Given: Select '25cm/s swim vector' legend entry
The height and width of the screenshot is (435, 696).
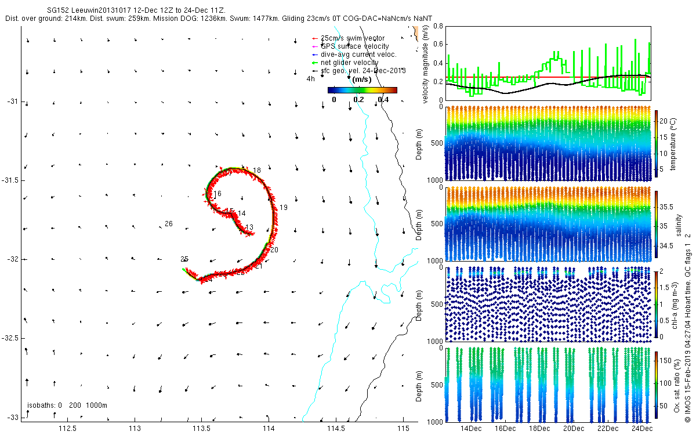Looking at the screenshot, I should tap(353, 38).
